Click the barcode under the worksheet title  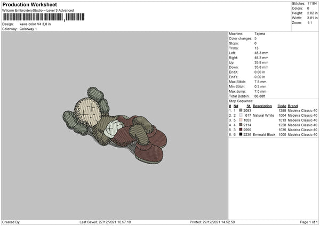[x=44, y=17]
